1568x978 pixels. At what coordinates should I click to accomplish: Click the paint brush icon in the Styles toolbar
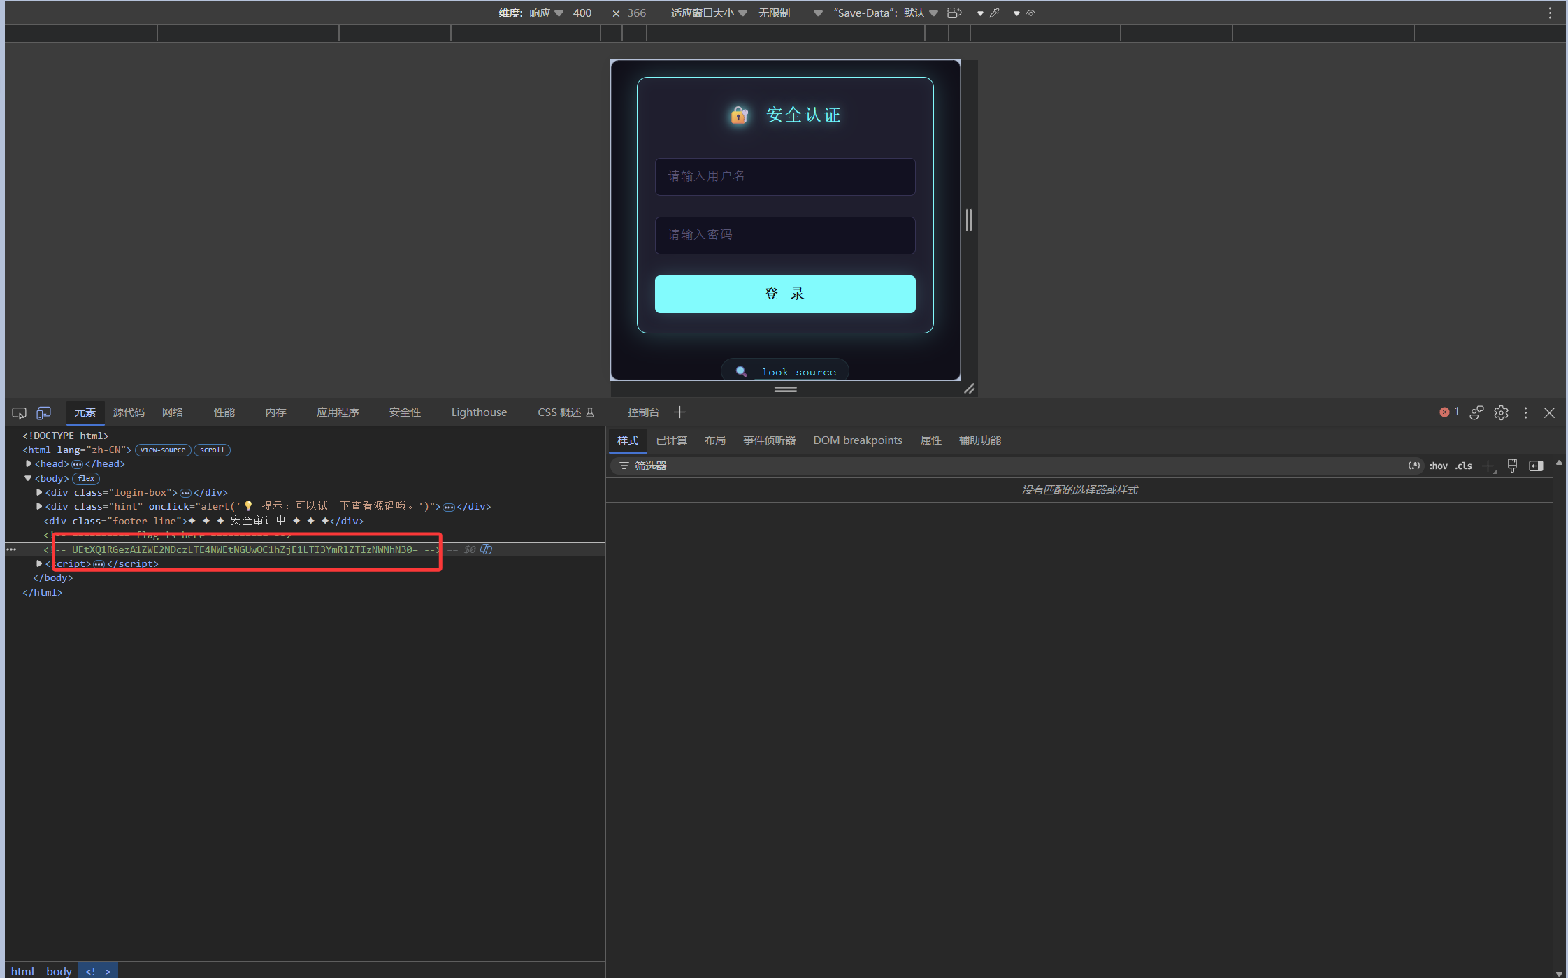tap(1512, 466)
